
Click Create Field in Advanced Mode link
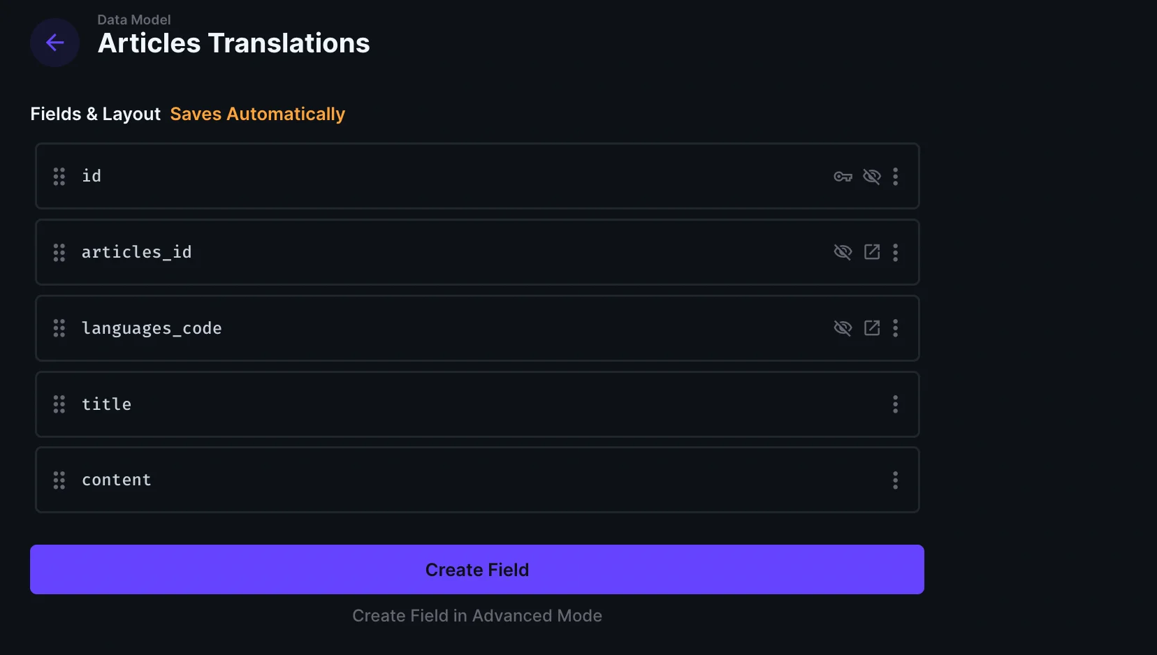click(477, 616)
